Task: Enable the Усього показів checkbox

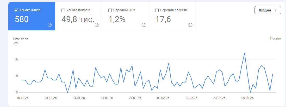Action: 63,10
